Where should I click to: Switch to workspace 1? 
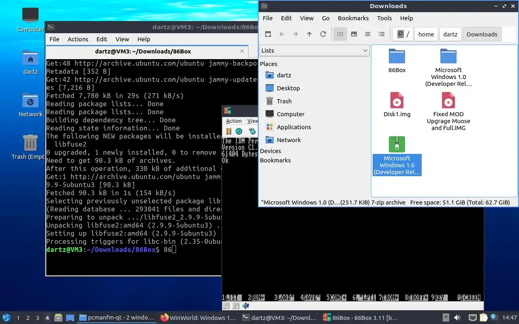click(18, 318)
